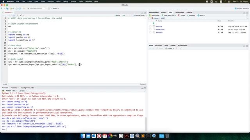Open Project (None) dropdown
The width and height of the screenshot is (250, 140).
(242, 9)
